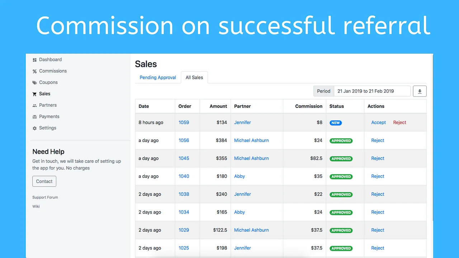Reject the approved order 1045 sale
459x258 pixels.
click(378, 158)
